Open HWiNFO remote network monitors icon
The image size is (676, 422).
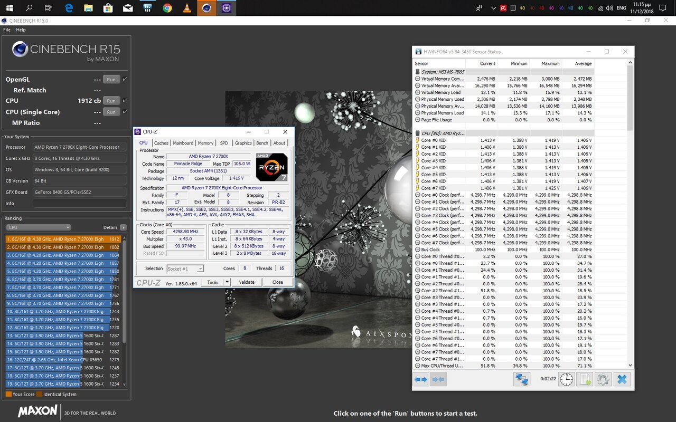(522, 379)
